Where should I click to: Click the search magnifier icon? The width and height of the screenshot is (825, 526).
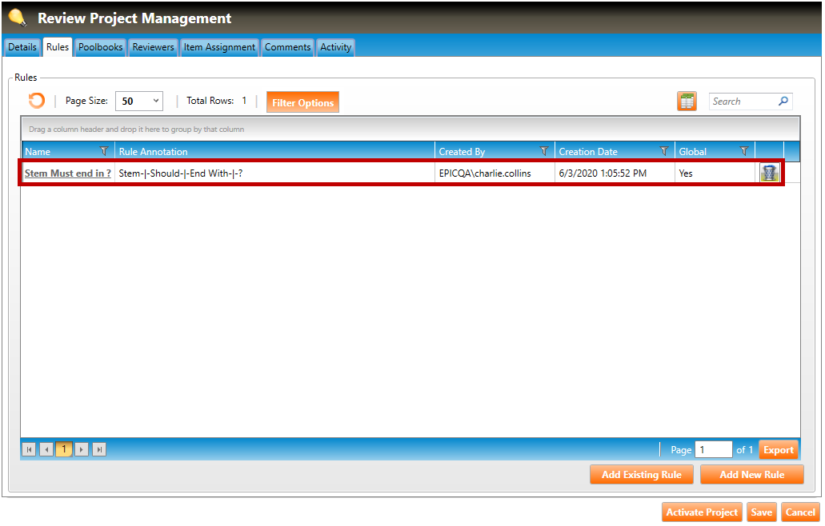(x=783, y=102)
